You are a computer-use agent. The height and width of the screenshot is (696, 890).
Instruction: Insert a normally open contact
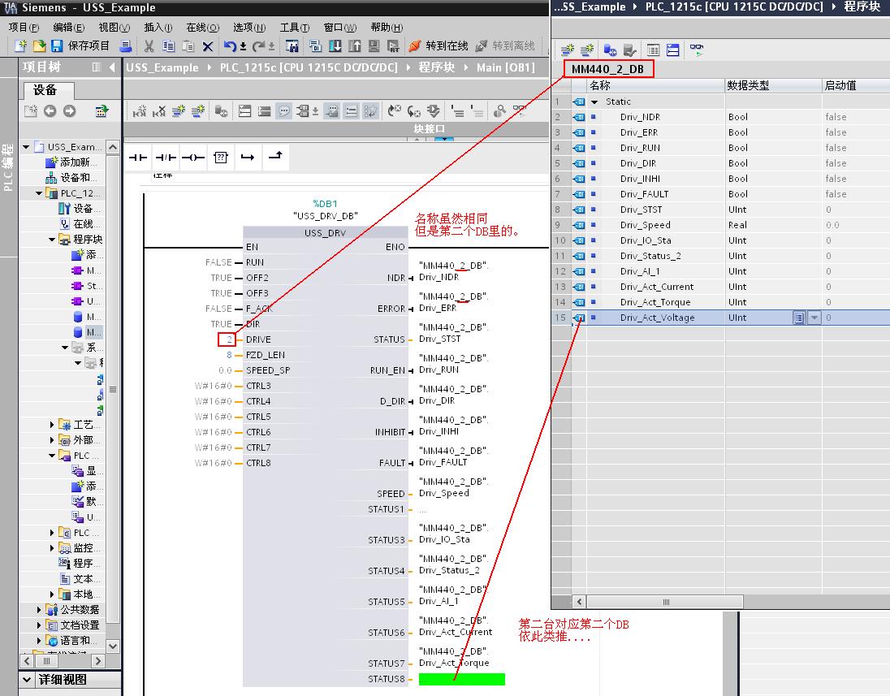coord(138,158)
